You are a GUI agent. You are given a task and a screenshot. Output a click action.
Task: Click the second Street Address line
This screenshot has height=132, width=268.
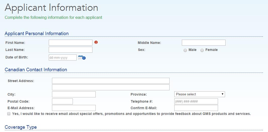111,87
